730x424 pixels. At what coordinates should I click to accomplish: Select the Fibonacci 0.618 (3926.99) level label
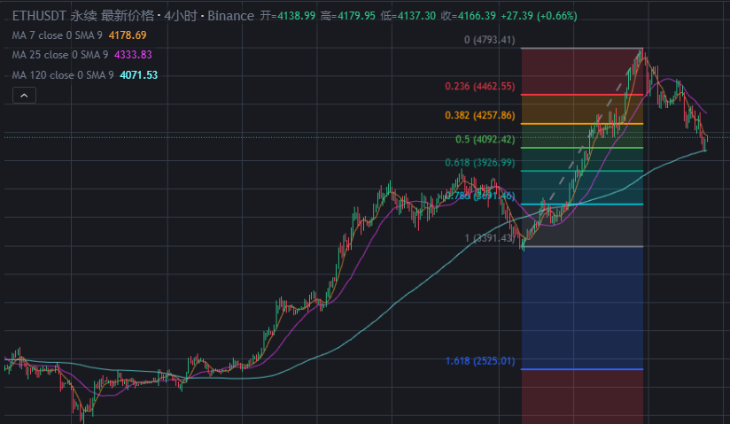tap(480, 163)
